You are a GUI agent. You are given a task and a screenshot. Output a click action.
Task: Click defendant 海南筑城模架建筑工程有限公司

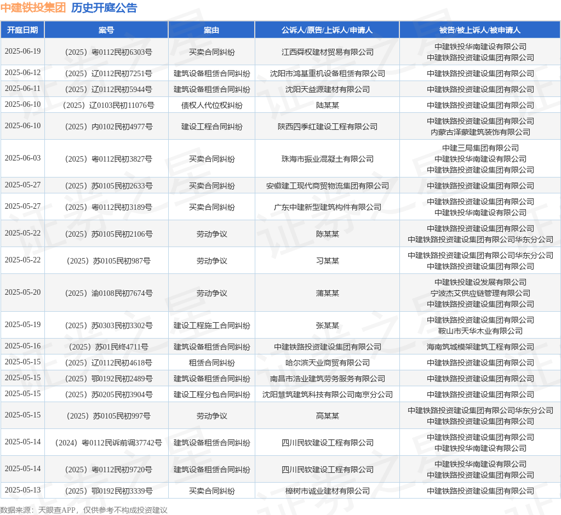click(x=480, y=347)
